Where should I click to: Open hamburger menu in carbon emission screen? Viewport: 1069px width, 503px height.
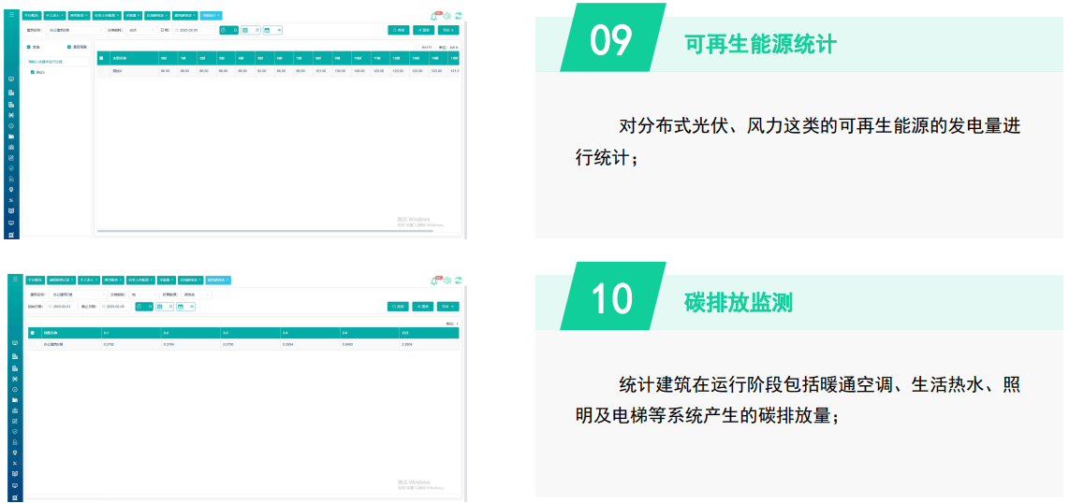tap(15, 279)
